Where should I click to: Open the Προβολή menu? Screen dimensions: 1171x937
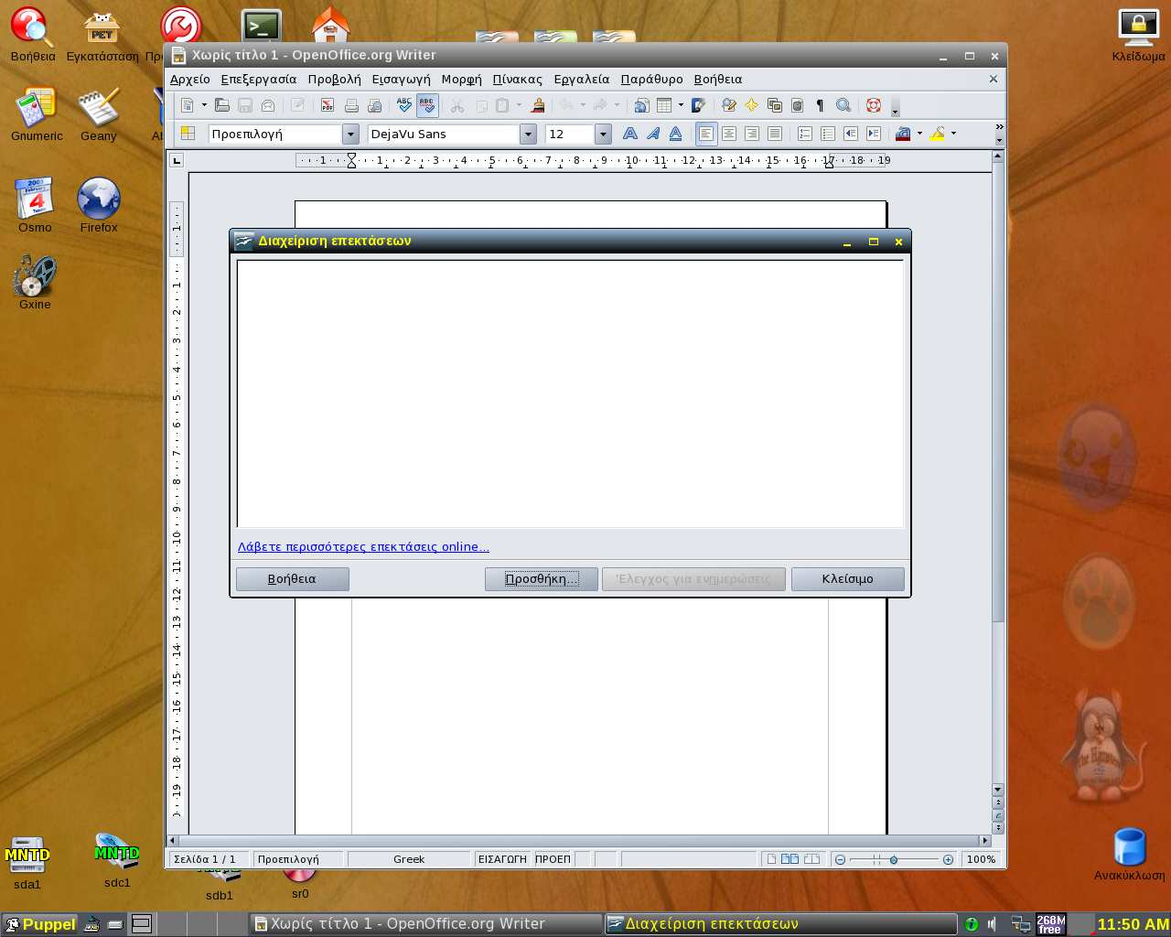click(x=334, y=80)
